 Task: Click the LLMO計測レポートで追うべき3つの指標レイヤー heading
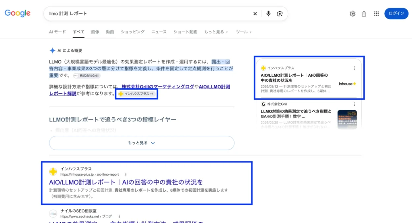[x=113, y=120]
